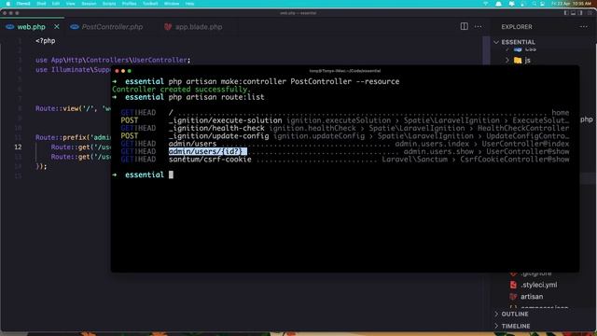
Task: Close the web.php tab
Action: 57,27
